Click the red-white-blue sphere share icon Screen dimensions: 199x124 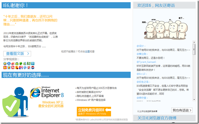point(33,68)
